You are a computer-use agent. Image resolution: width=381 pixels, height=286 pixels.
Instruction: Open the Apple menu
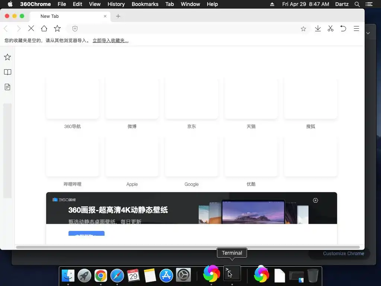point(10,4)
